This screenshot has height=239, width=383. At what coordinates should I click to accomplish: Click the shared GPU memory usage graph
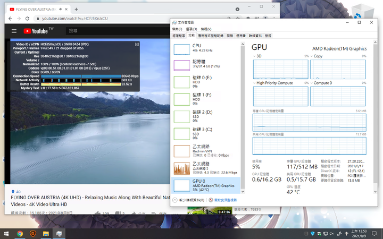309,146
